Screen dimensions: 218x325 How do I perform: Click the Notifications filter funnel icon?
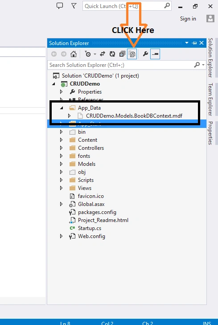click(74, 6)
